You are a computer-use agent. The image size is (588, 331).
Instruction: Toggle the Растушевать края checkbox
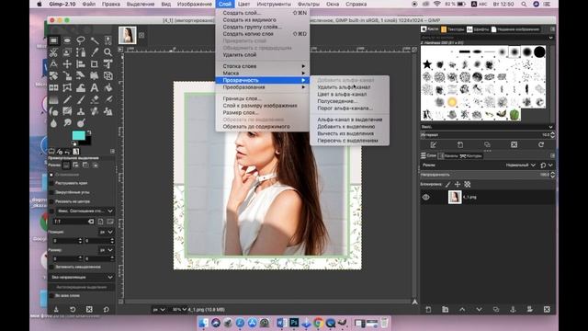51,183
